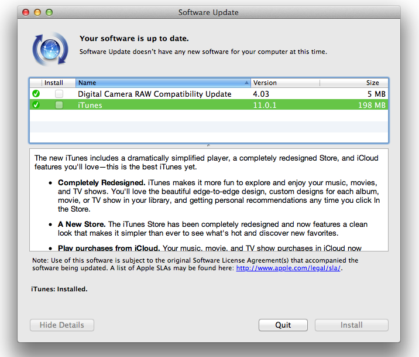Click the Software Update globe icon
This screenshot has height=357, width=419.
(x=50, y=49)
